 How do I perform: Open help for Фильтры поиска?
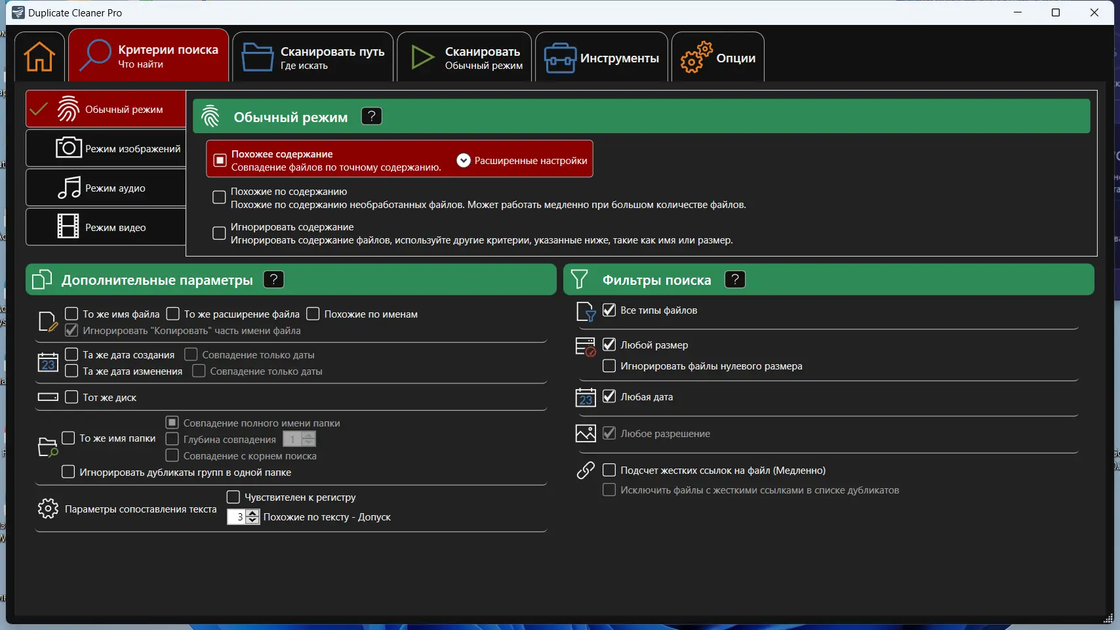(x=735, y=280)
